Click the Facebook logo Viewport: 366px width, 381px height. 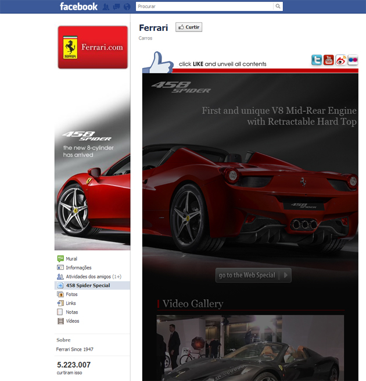pos(78,6)
